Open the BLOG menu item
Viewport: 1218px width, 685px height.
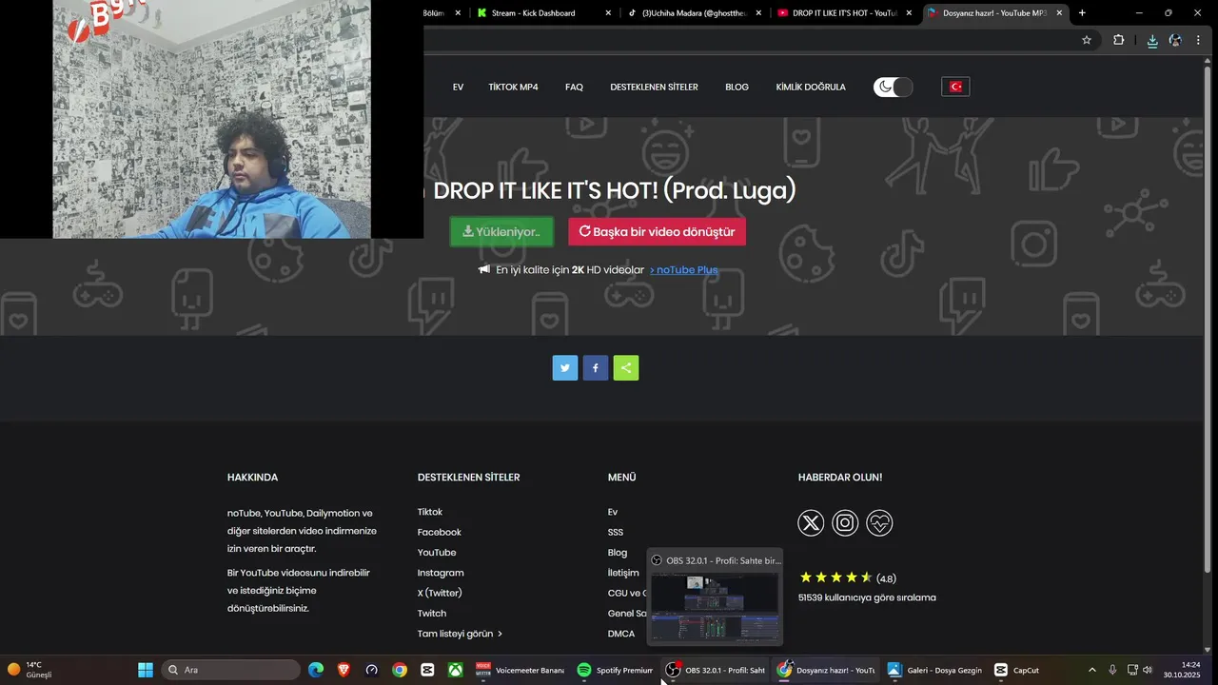tap(737, 87)
